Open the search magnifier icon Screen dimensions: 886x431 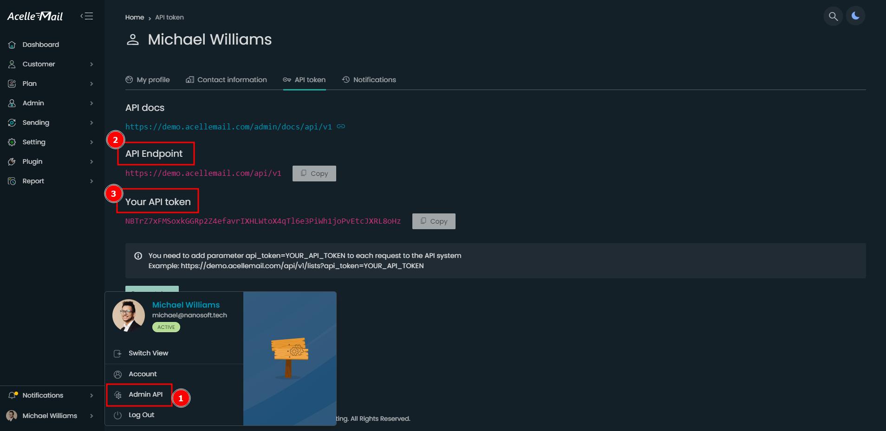pos(833,16)
